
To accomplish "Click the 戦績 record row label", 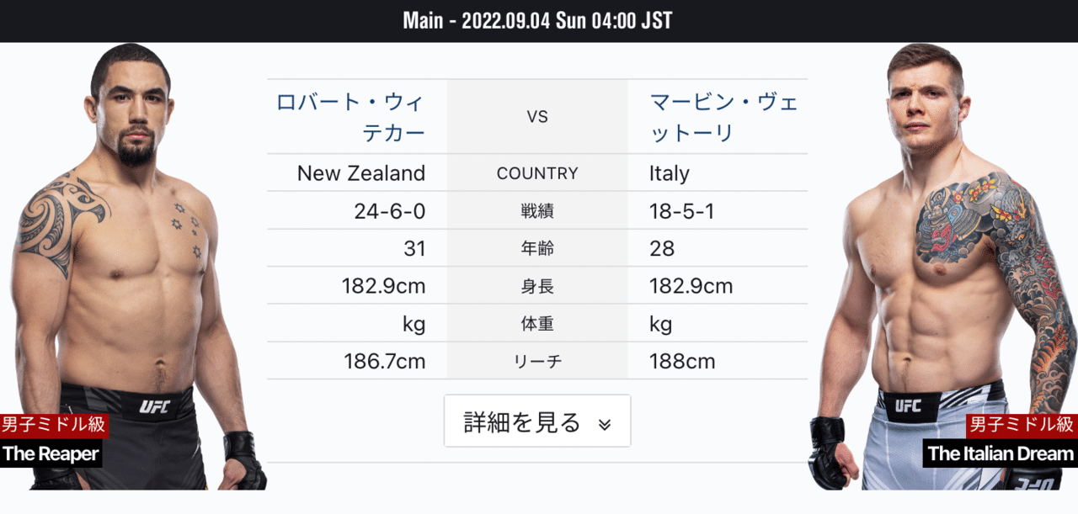I will coord(537,210).
